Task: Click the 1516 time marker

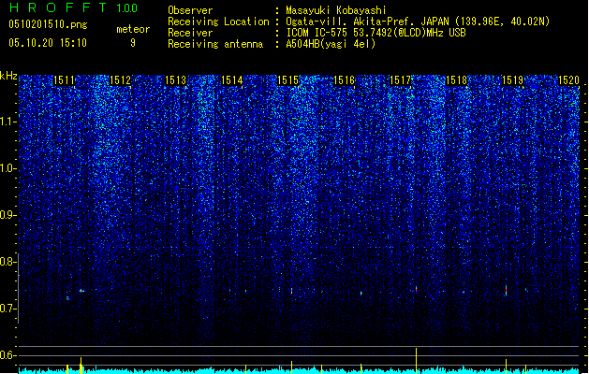Action: (345, 80)
